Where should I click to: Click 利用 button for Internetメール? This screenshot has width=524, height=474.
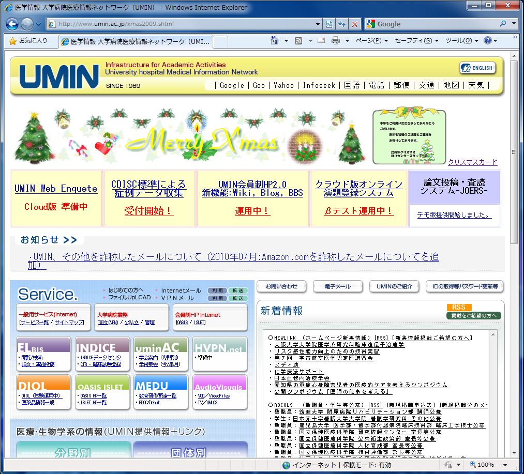pyautogui.click(x=217, y=290)
